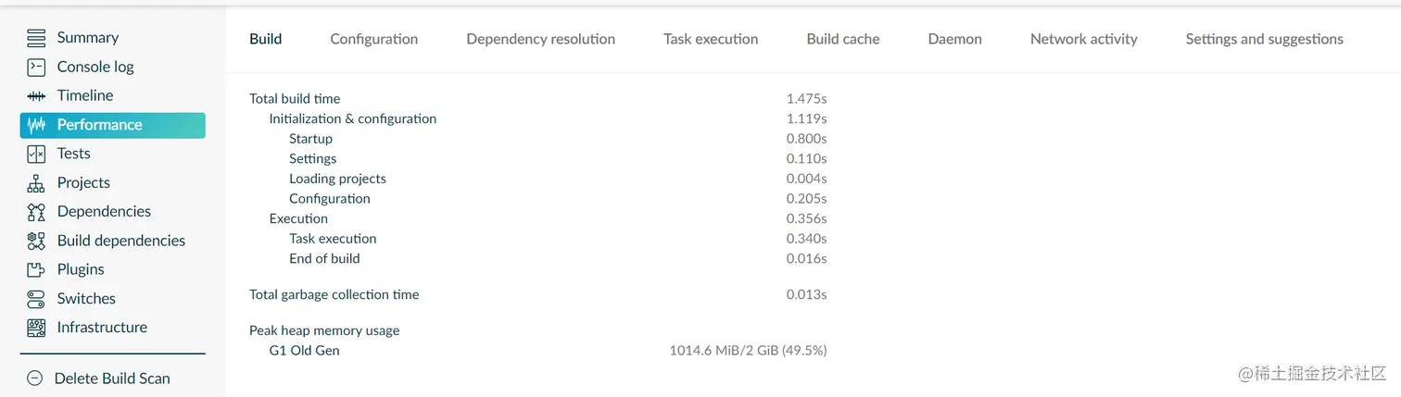Click the Plugins puzzle icon
The height and width of the screenshot is (397, 1401).
pos(36,269)
